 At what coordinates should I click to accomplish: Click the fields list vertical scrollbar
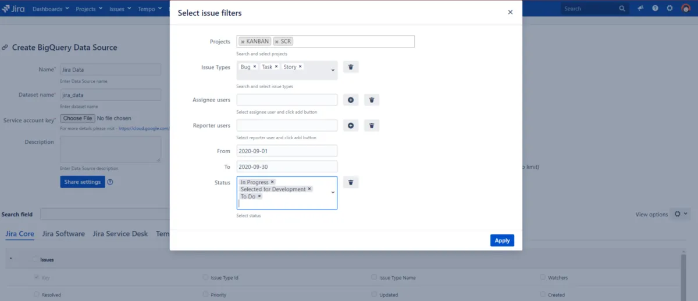point(684,277)
